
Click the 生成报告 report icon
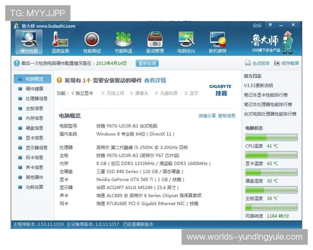pyautogui.click(x=248, y=63)
